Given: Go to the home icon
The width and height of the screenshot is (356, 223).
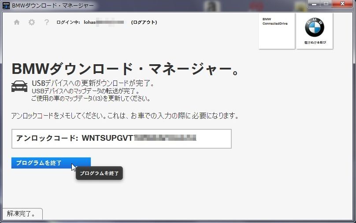Looking at the screenshot, I should coord(17,22).
